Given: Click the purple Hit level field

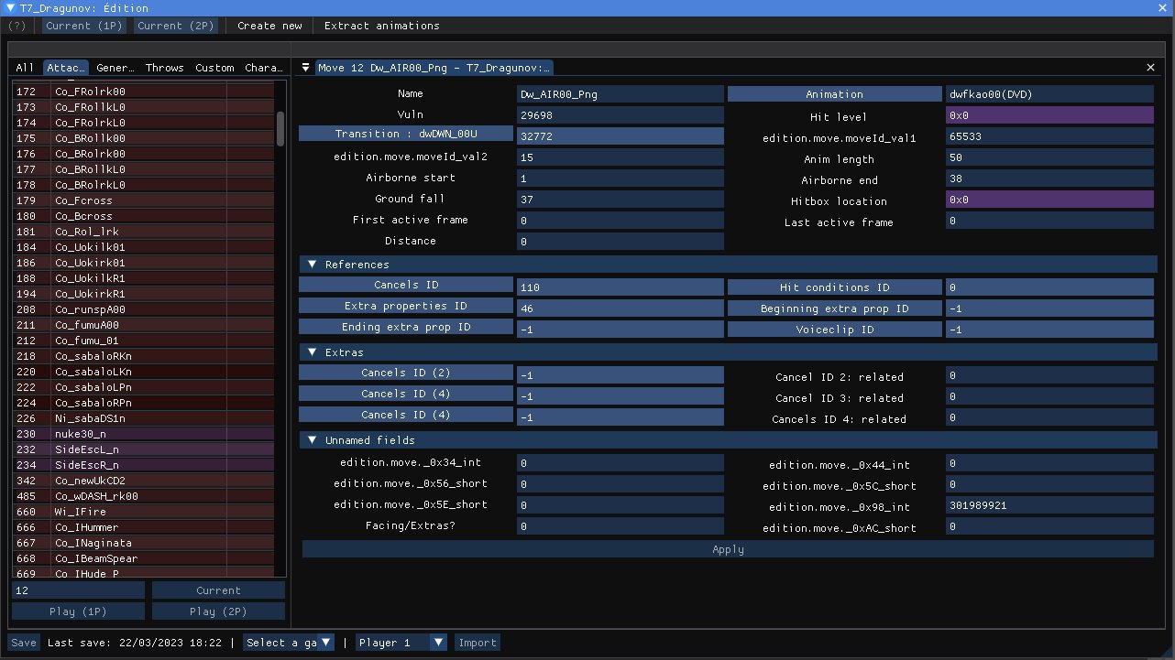Looking at the screenshot, I should tap(1049, 115).
